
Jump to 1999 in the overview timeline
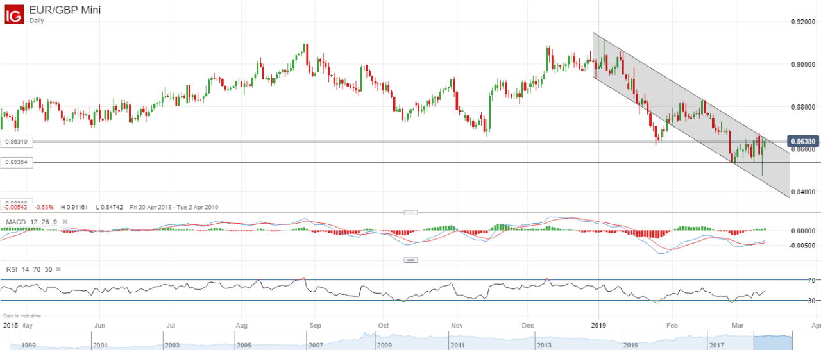(x=28, y=345)
